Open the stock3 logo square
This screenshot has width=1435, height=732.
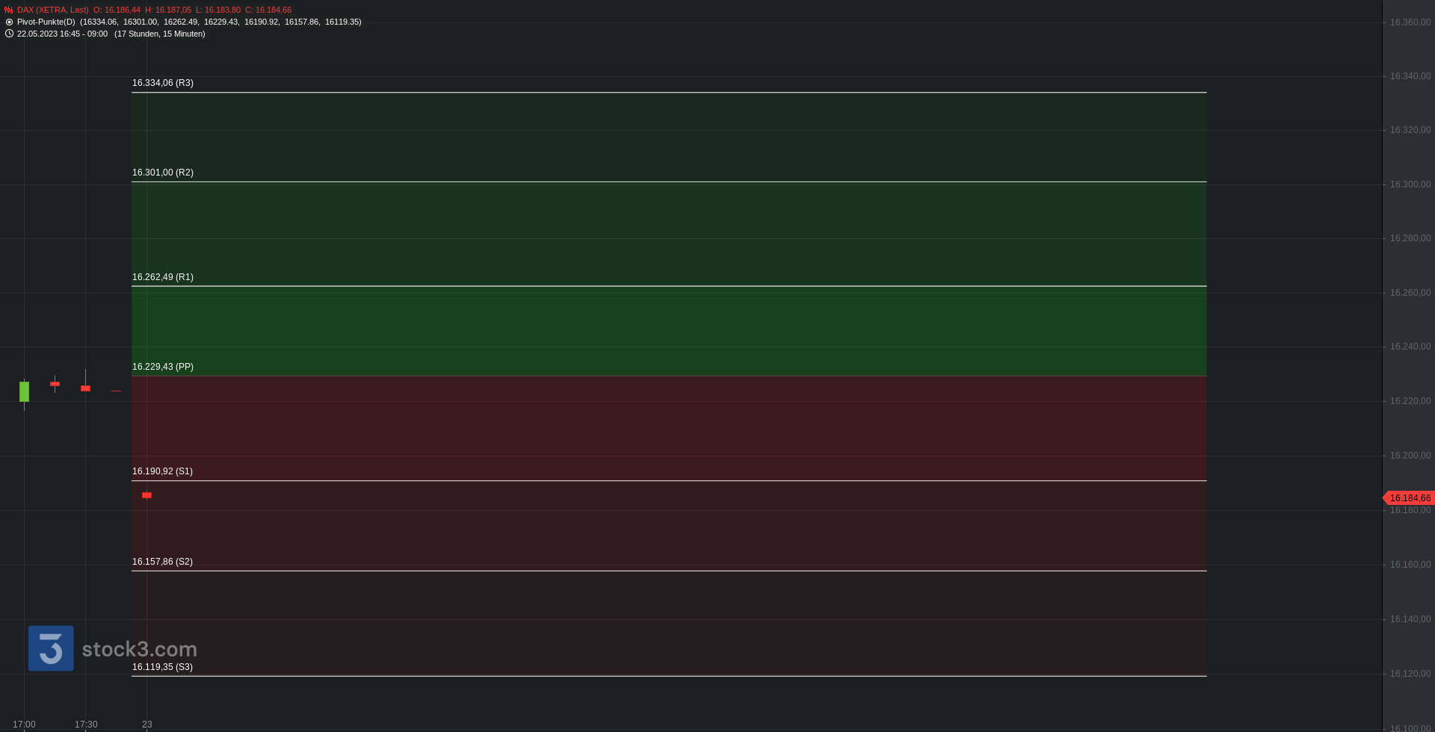point(51,648)
